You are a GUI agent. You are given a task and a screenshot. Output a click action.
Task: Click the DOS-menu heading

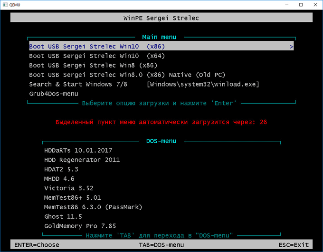(161, 141)
